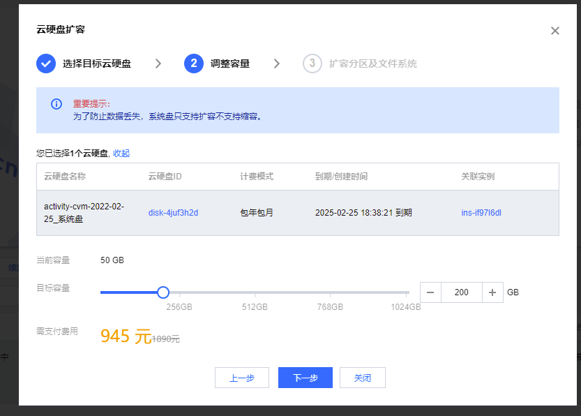Click the 下一步 button
The width and height of the screenshot is (581, 416).
point(305,378)
